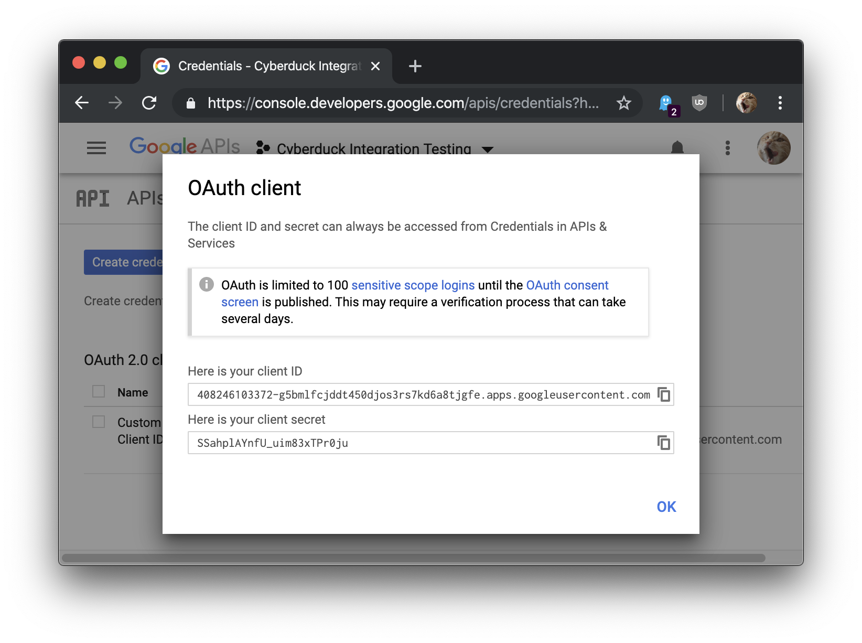Image resolution: width=862 pixels, height=643 pixels.
Task: Click the API section icon
Action: tap(93, 199)
